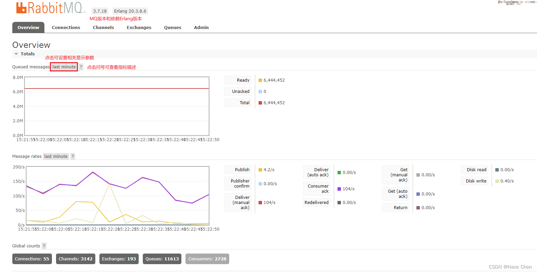
Task: Open Queues: 11613 count
Action: [x=162, y=259]
